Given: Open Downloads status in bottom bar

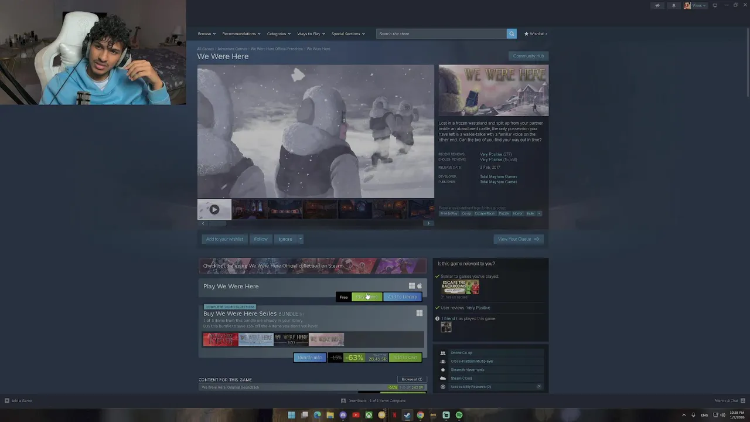Looking at the screenshot, I should [373, 401].
